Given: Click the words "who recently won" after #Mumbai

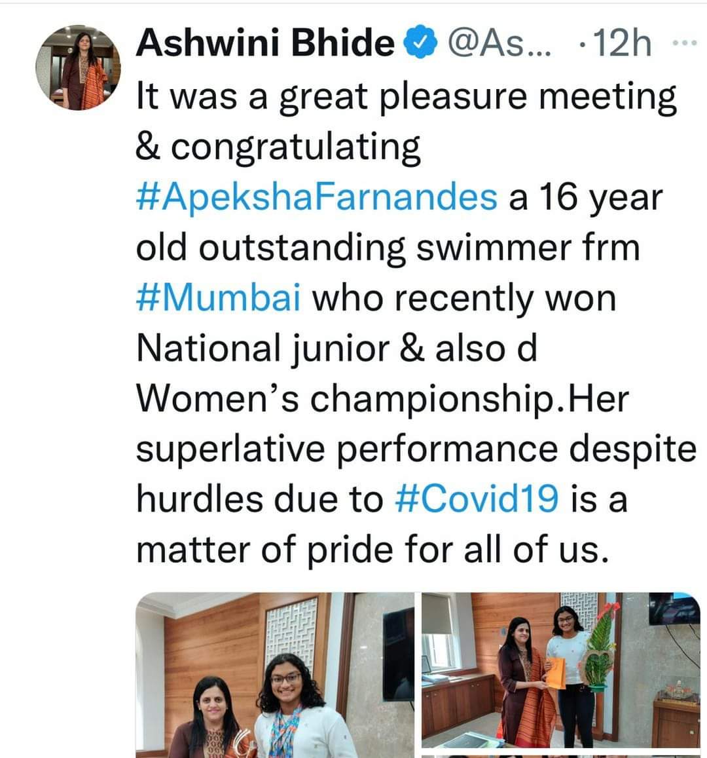Looking at the screenshot, I should (x=463, y=298).
